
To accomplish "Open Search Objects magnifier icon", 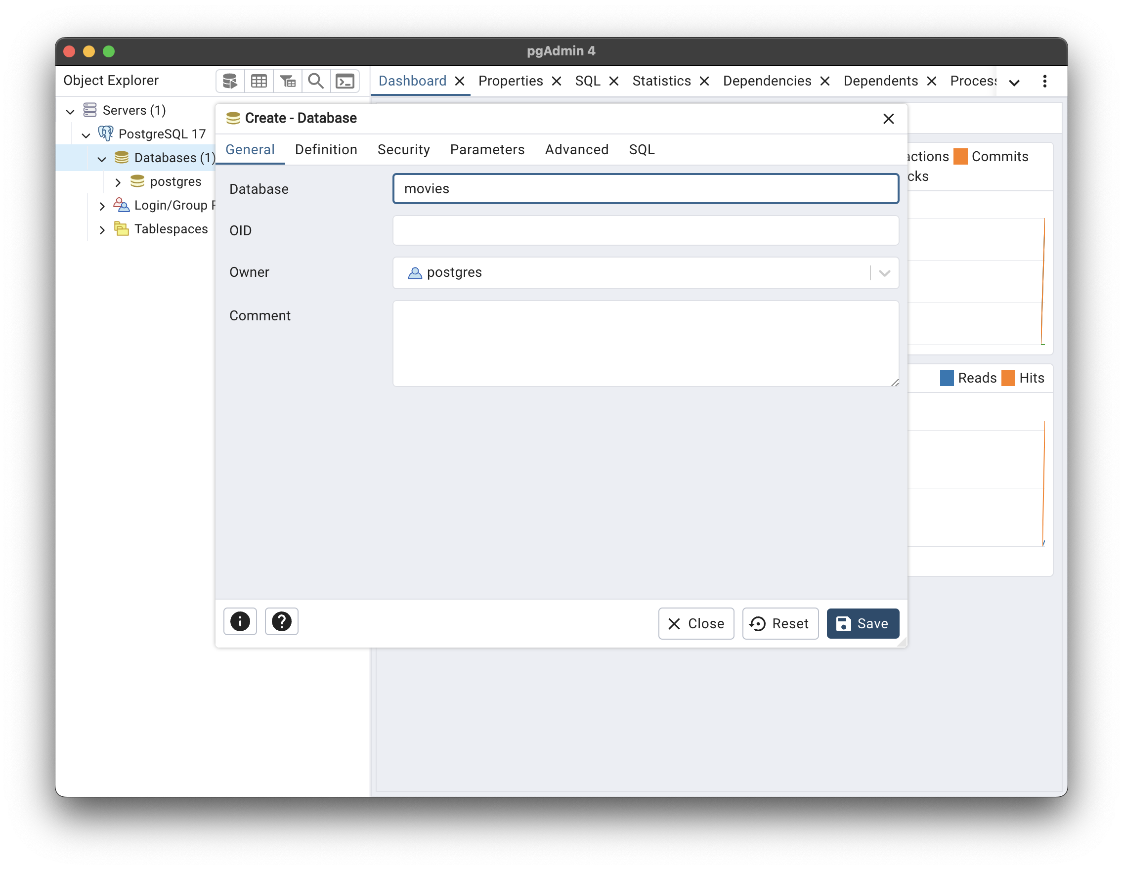I will point(316,81).
